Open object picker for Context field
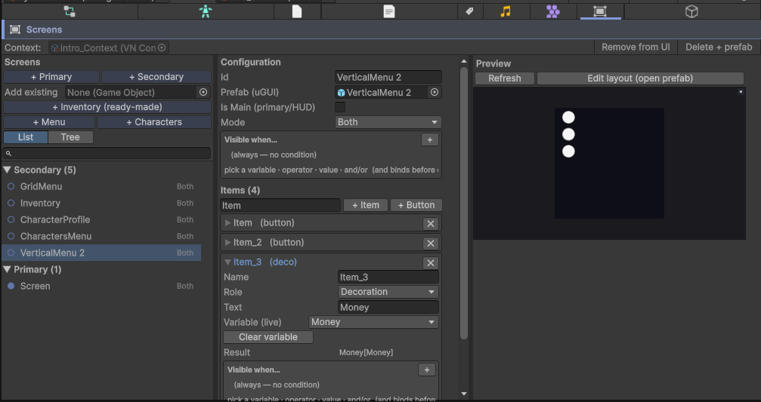This screenshot has width=761, height=402. (162, 48)
